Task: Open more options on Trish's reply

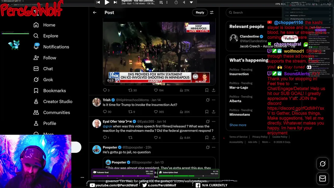Action: coord(213,100)
